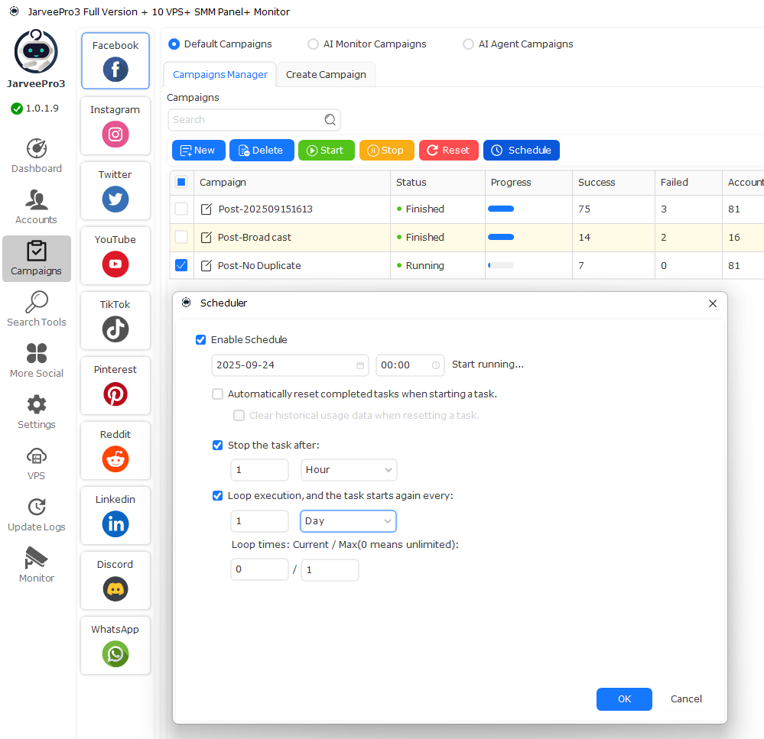
Task: Click the Post-Broad cast progress bar
Action: click(501, 237)
